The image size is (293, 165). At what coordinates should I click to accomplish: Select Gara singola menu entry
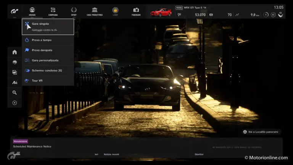click(x=48, y=26)
